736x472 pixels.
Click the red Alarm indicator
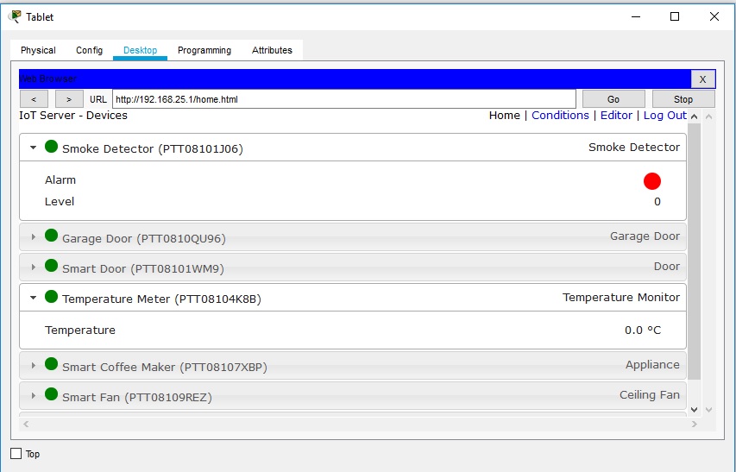[652, 181]
